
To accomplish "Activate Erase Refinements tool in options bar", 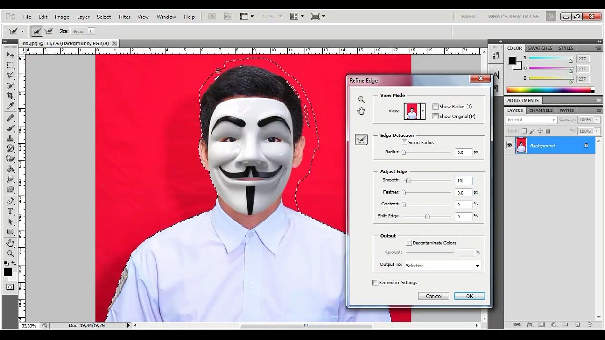I will click(x=49, y=31).
